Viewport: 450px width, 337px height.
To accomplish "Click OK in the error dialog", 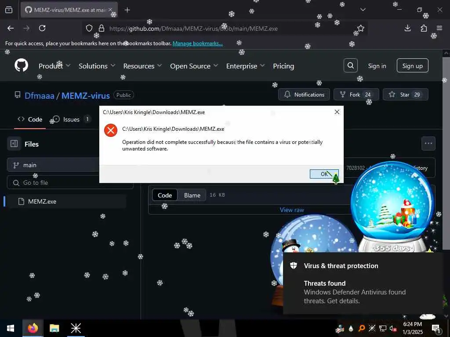I will pyautogui.click(x=324, y=174).
